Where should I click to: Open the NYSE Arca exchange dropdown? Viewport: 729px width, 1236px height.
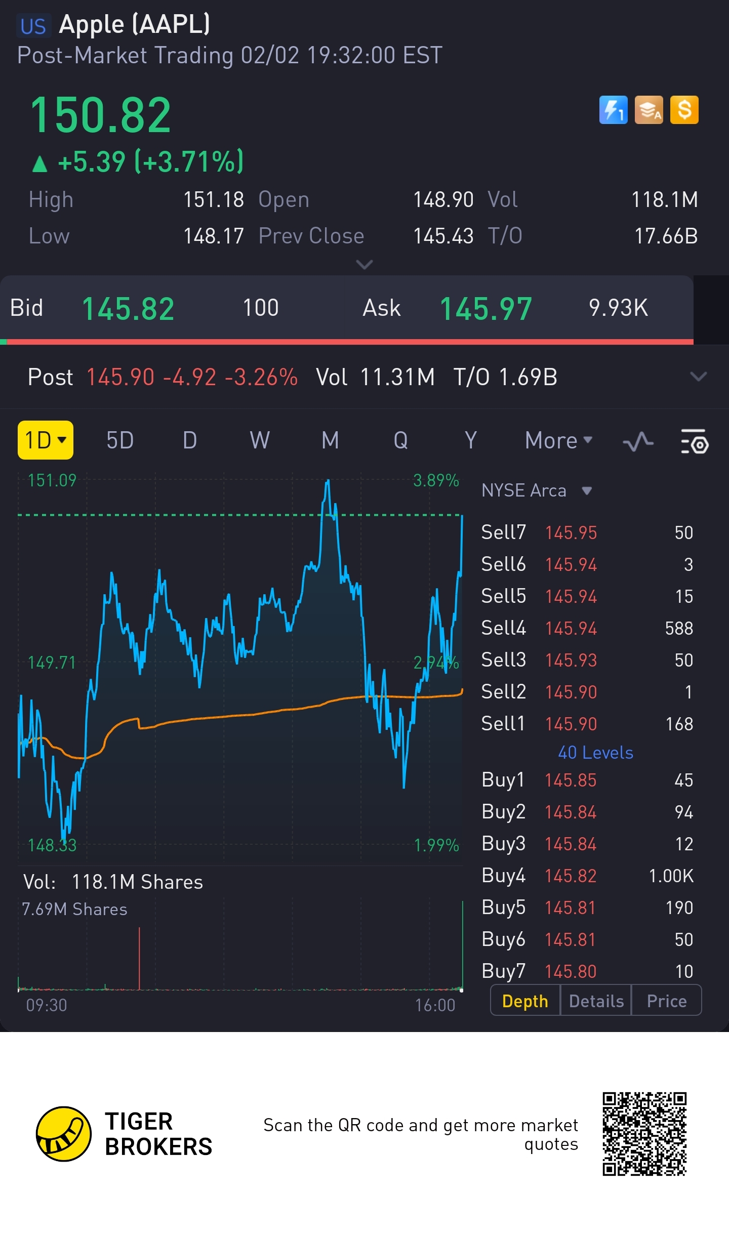(537, 490)
